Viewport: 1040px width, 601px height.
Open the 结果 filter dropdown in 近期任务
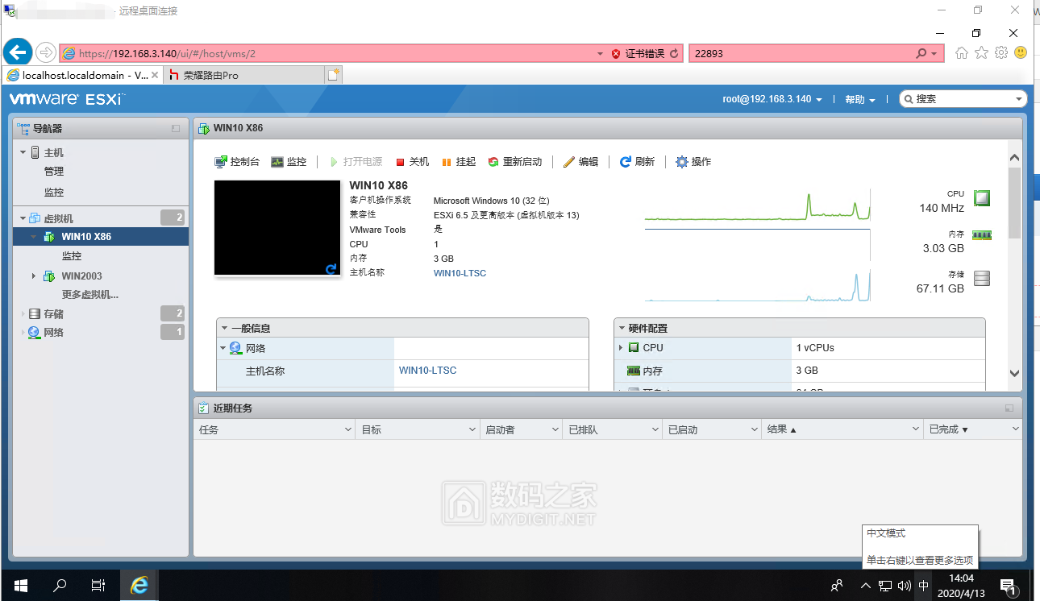[914, 429]
